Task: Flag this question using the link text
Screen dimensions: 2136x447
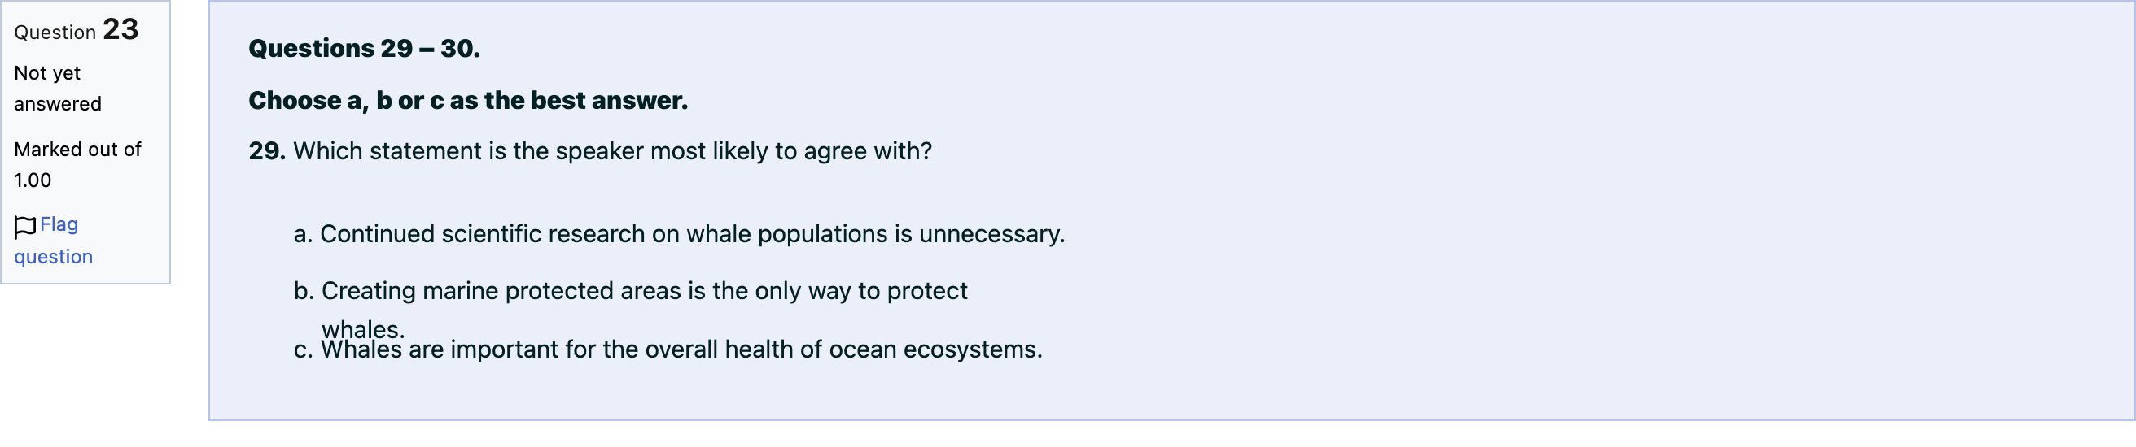Action: tap(53, 240)
